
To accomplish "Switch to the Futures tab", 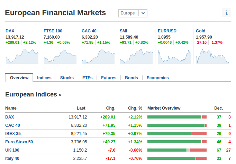I will pos(109,78).
